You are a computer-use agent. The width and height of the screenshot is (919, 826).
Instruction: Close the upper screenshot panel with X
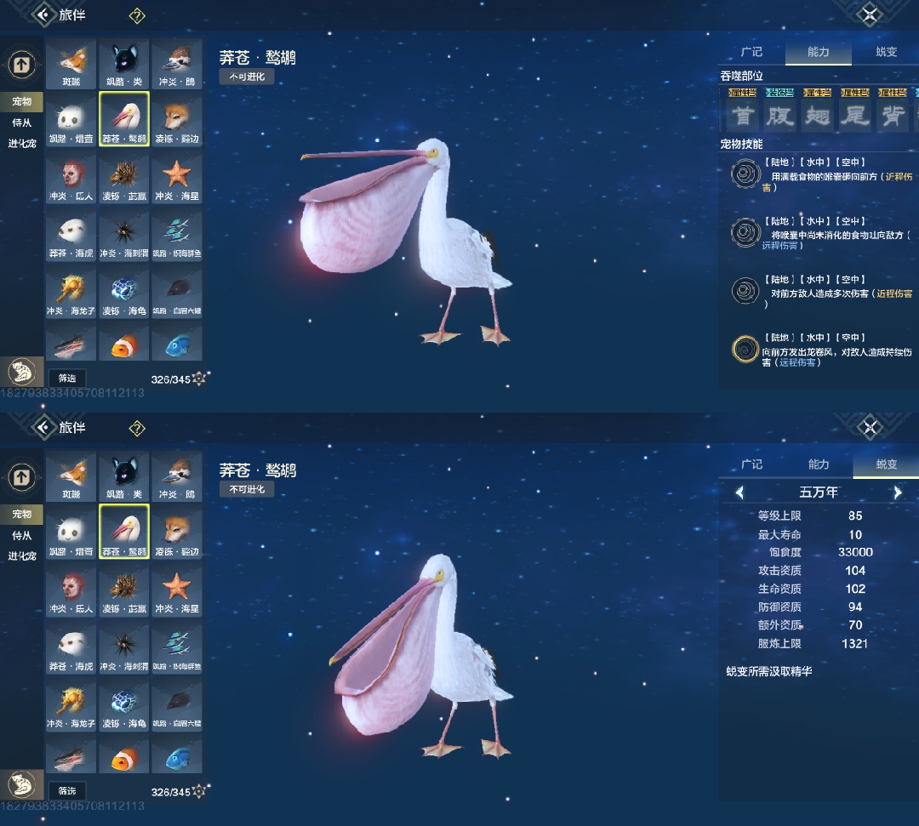[870, 14]
